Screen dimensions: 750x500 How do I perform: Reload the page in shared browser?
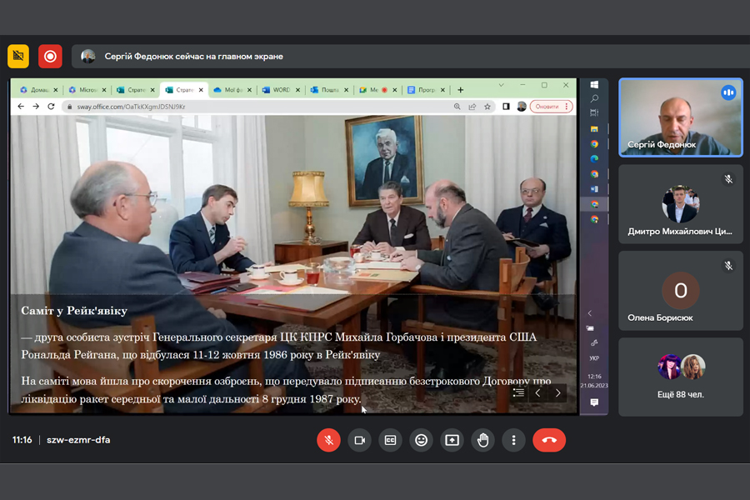click(51, 106)
